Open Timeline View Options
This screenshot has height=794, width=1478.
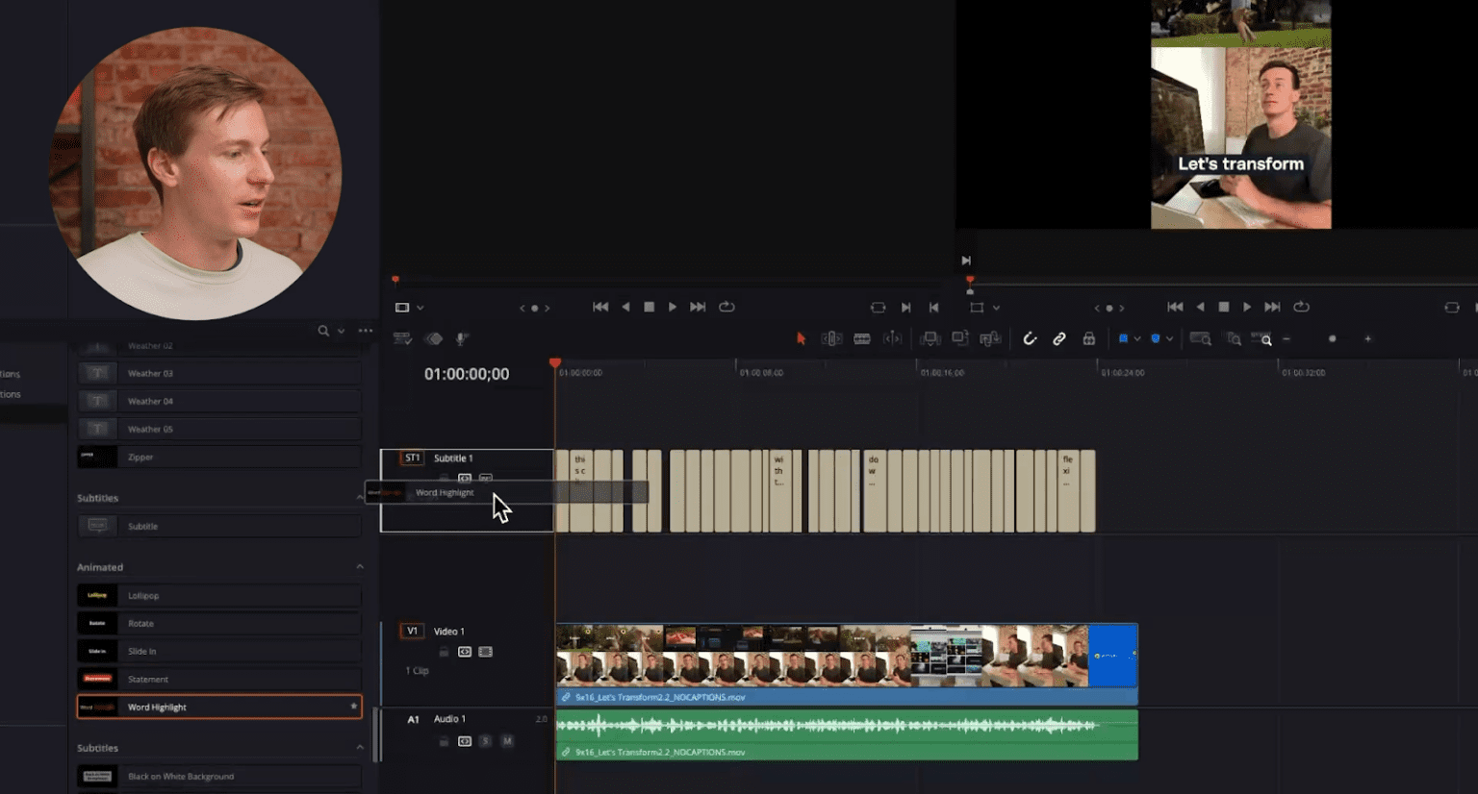point(403,337)
